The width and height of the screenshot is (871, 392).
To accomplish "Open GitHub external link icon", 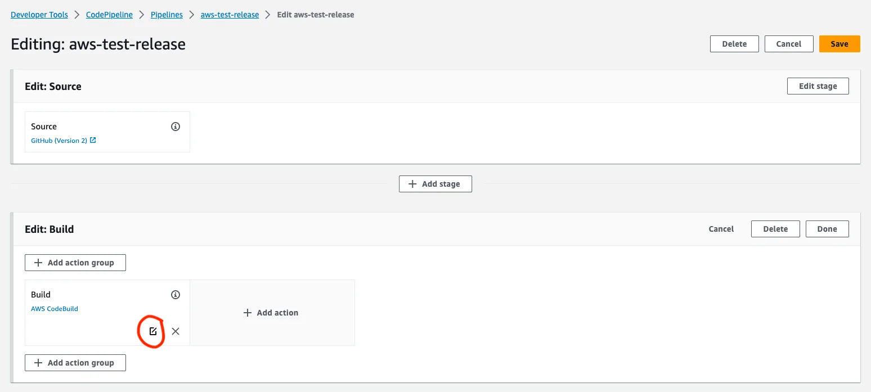I will [x=93, y=141].
